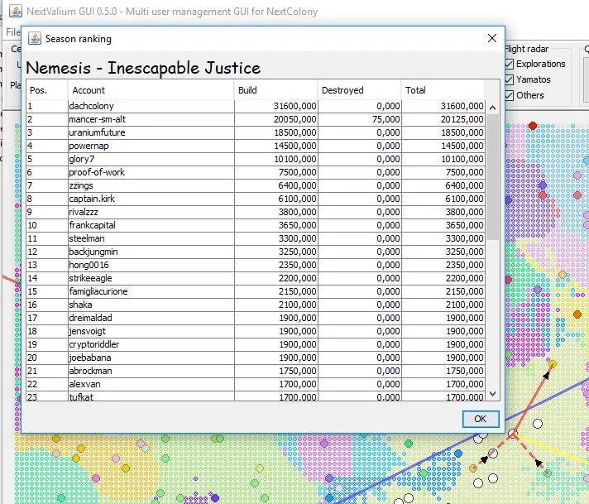Select the shaka account cell

coord(151,305)
